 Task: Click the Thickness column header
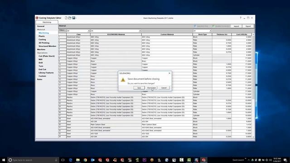tap(222, 34)
